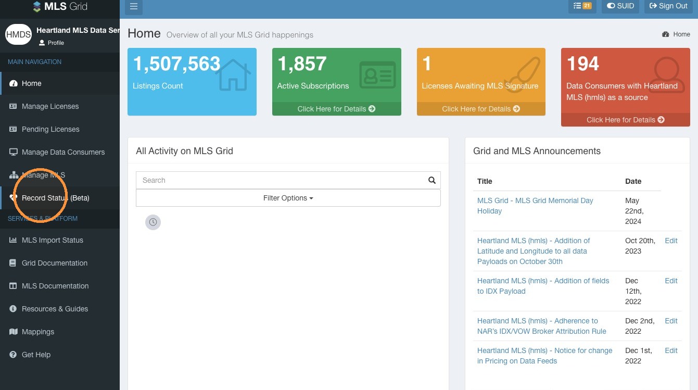698x390 pixels.
Task: Click the Get Help question icon
Action: (x=13, y=355)
